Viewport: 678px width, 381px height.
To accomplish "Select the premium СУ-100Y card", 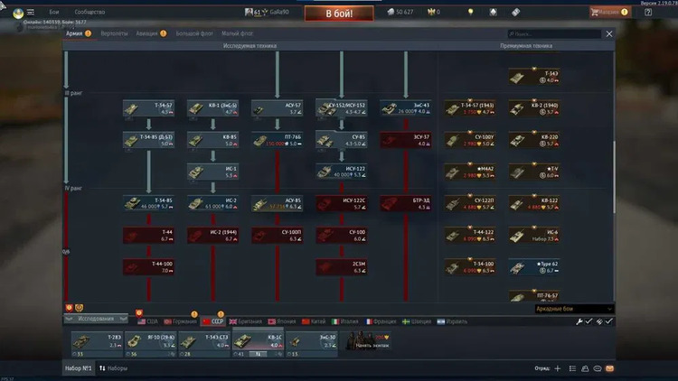I will click(x=470, y=140).
